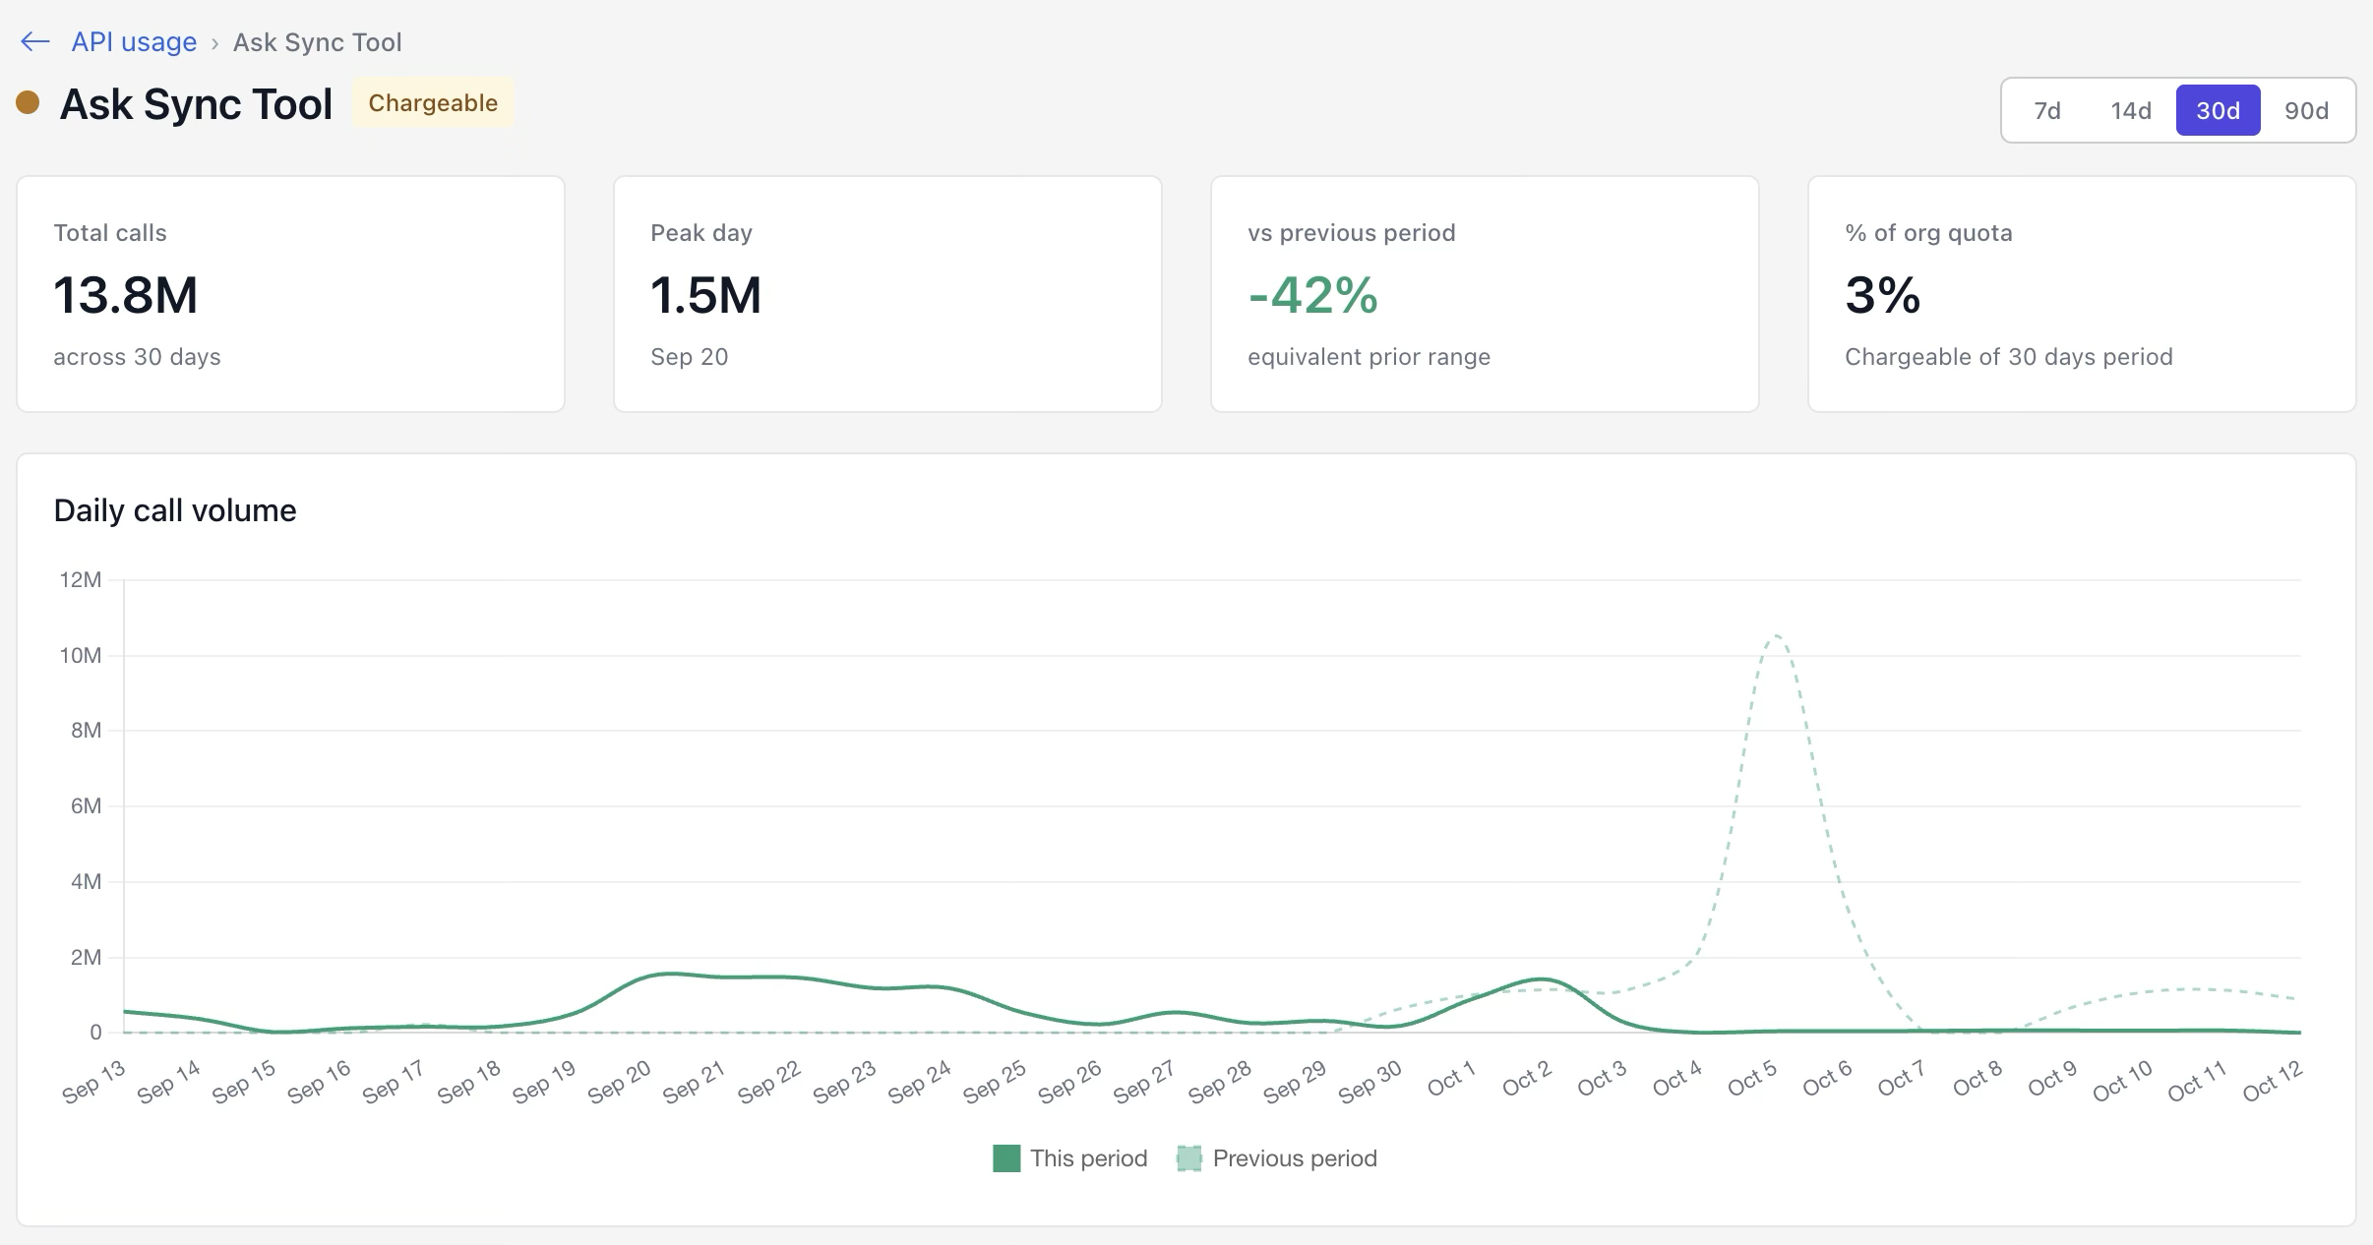
Task: Click the 12M y-axis label
Action: pos(81,579)
